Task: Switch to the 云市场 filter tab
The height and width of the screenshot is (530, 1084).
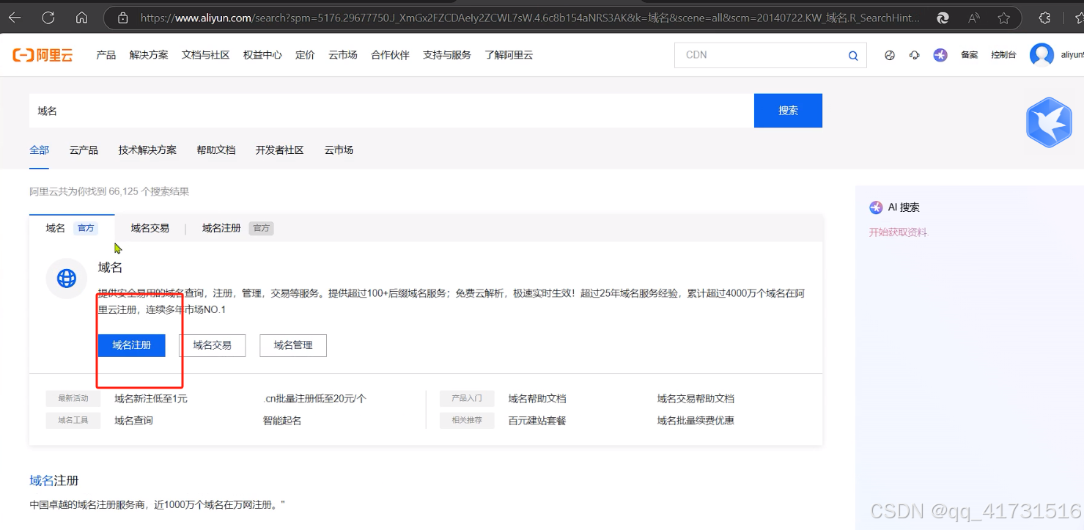Action: [x=339, y=150]
